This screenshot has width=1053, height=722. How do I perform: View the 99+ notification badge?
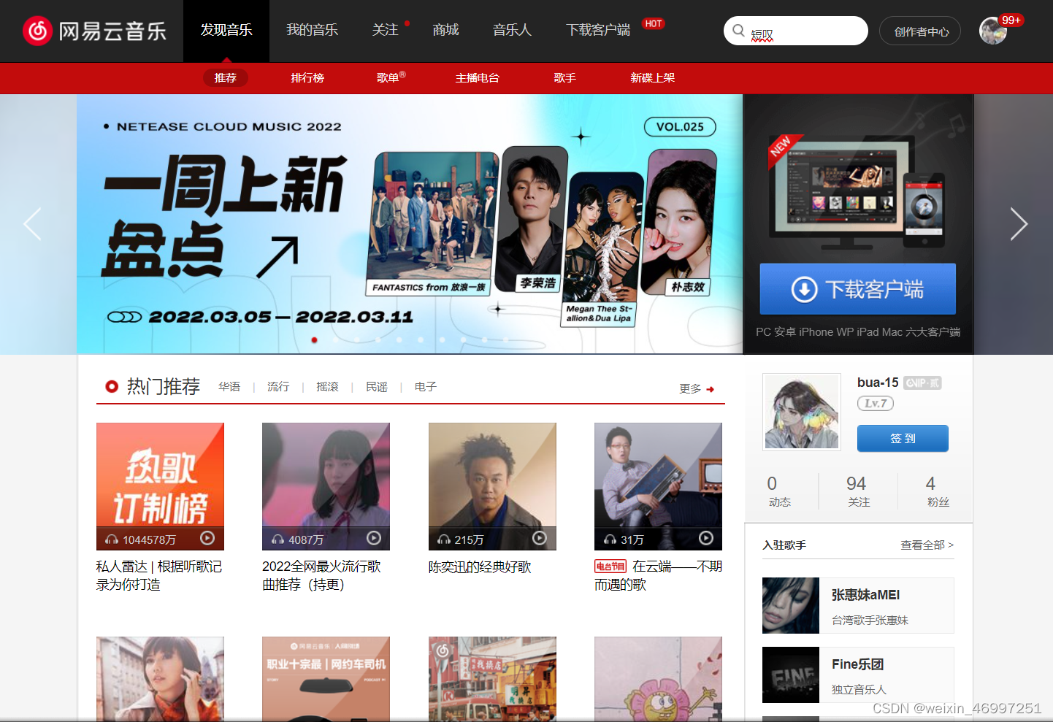pyautogui.click(x=1011, y=20)
